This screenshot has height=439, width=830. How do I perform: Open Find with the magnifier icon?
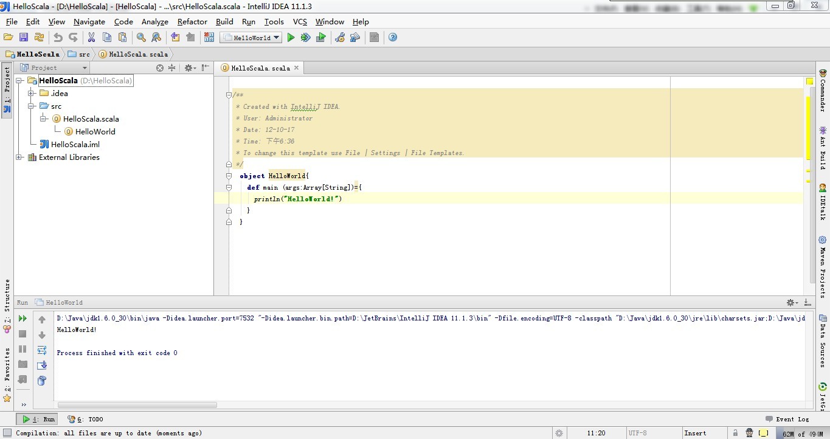tap(141, 38)
